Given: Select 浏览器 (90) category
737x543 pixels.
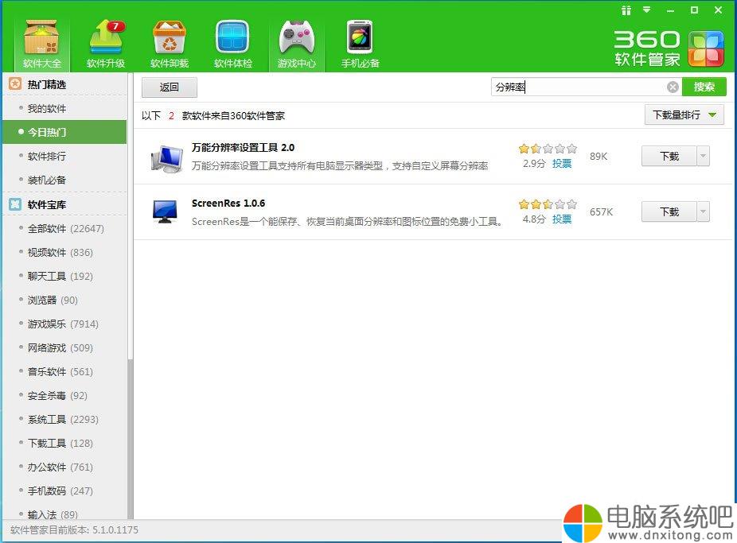Looking at the screenshot, I should pos(64,300).
